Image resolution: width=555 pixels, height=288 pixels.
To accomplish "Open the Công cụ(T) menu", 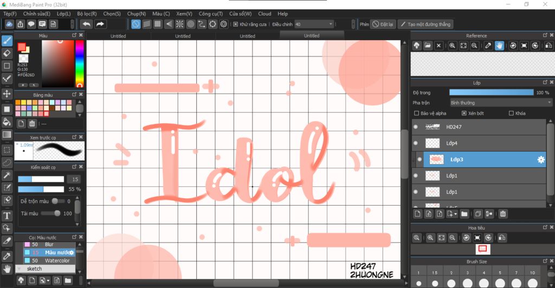I will 211,14.
